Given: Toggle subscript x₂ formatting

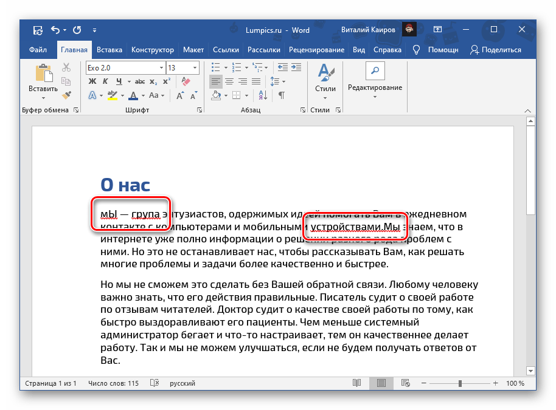Looking at the screenshot, I should [x=153, y=81].
